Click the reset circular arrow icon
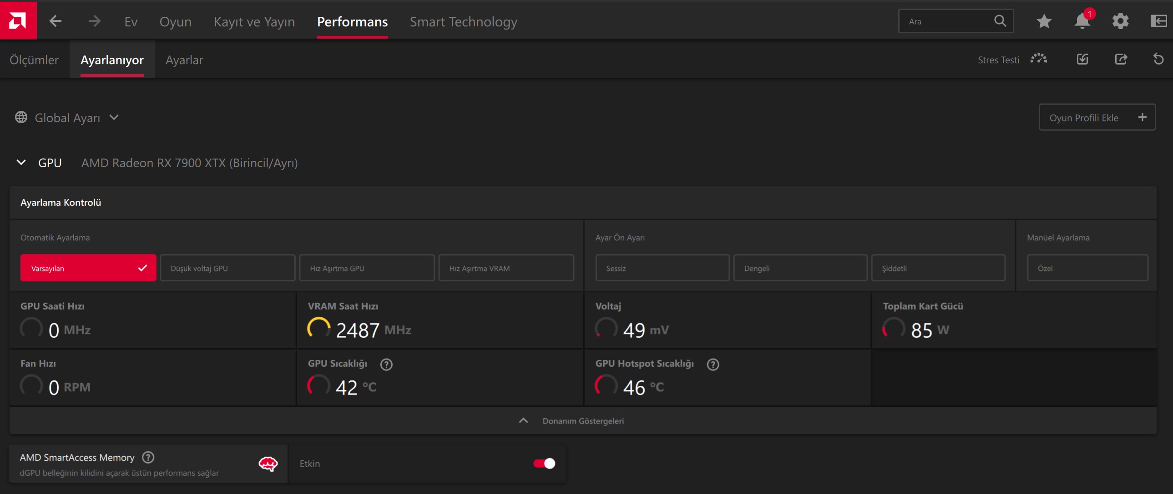1173x494 pixels. tap(1158, 59)
